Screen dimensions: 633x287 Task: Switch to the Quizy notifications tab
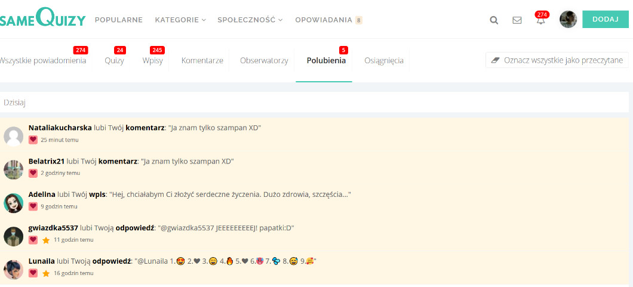coord(114,60)
